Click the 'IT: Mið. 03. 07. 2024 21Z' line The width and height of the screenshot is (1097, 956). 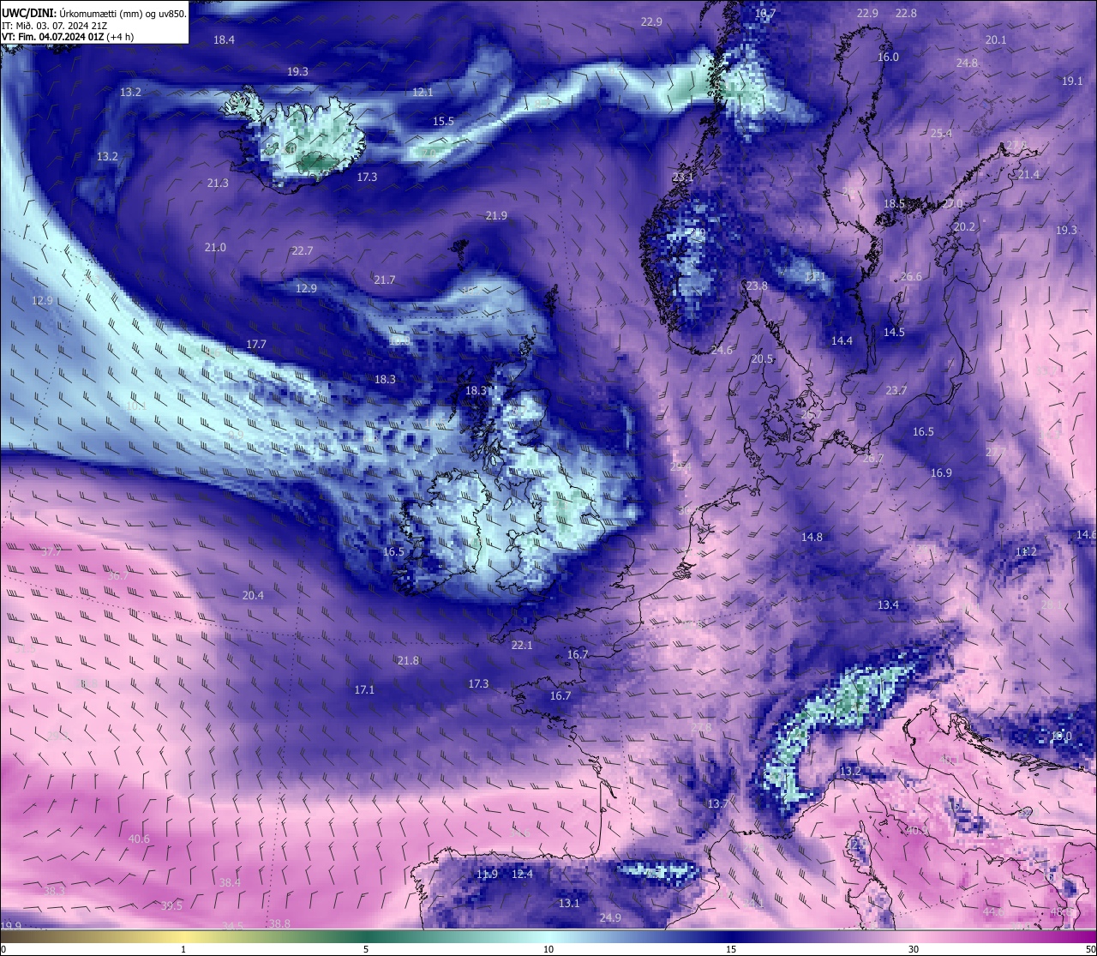tap(54, 26)
